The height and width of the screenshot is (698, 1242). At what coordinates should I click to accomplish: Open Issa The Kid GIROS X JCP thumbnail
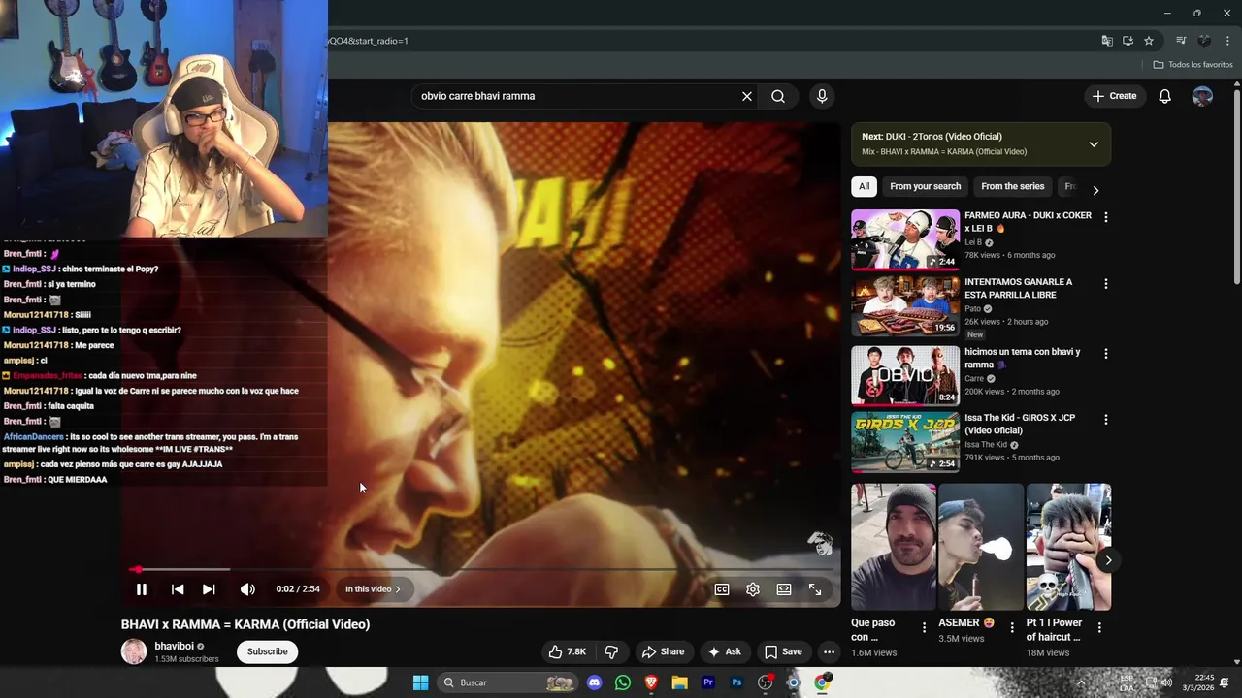point(905,442)
